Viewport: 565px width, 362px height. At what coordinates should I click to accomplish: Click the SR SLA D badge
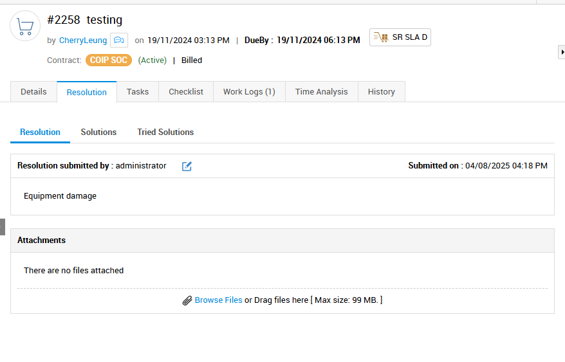tap(400, 37)
